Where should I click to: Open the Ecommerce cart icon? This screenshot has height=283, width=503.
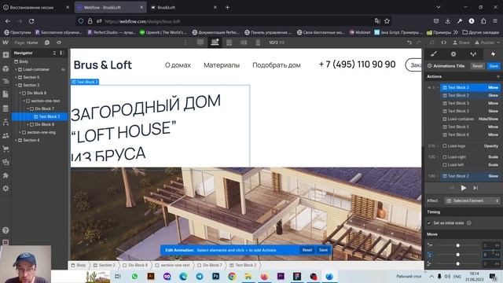click(6, 149)
